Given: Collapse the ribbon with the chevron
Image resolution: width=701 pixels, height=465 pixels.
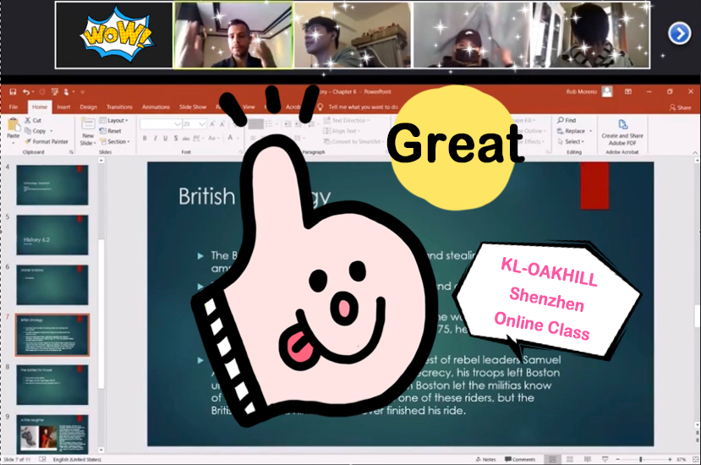Looking at the screenshot, I should pyautogui.click(x=695, y=152).
